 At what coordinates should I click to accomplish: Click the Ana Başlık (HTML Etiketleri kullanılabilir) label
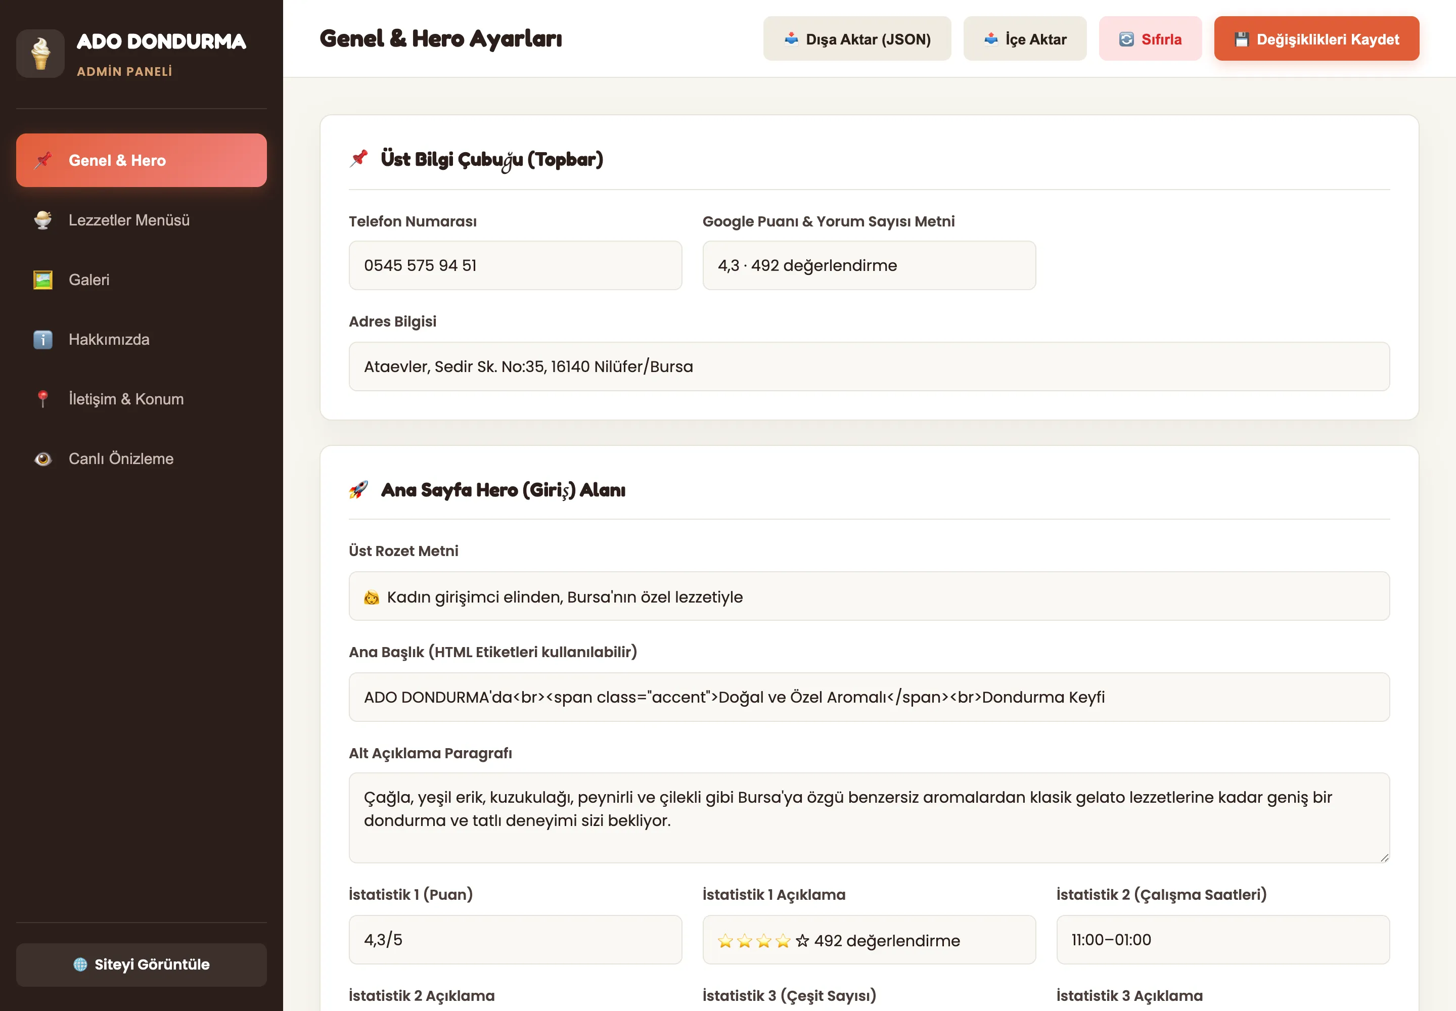point(493,652)
